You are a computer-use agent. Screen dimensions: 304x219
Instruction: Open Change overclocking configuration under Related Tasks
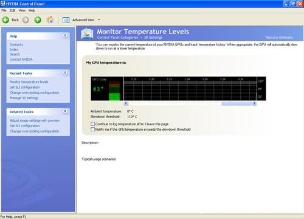click(x=35, y=131)
